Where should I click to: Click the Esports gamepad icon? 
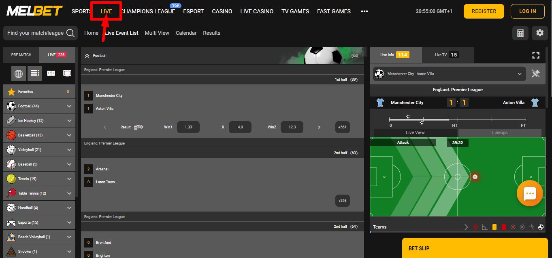tap(11, 222)
